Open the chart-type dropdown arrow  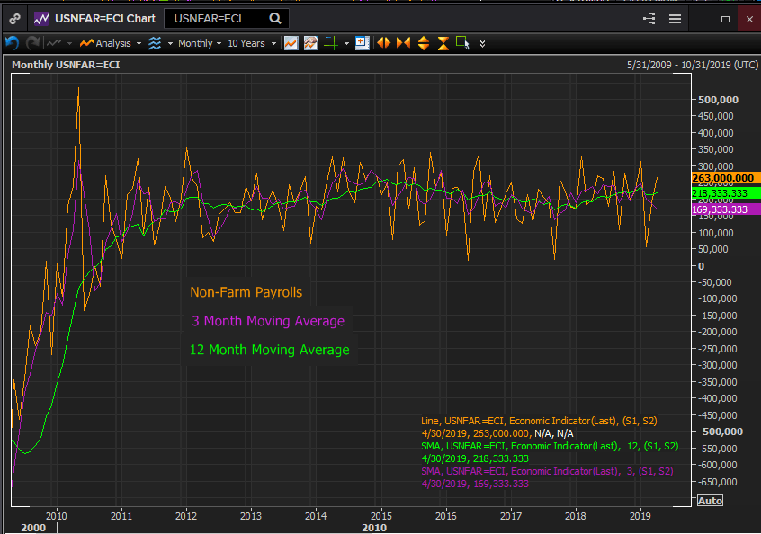(69, 44)
